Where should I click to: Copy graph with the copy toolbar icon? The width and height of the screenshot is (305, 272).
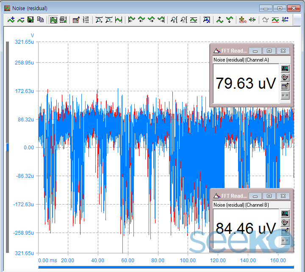40,20
